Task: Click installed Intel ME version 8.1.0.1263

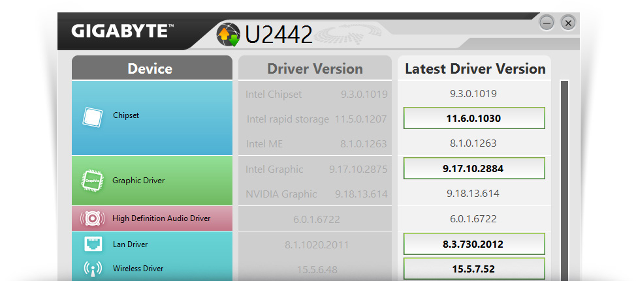Action: pos(364,143)
